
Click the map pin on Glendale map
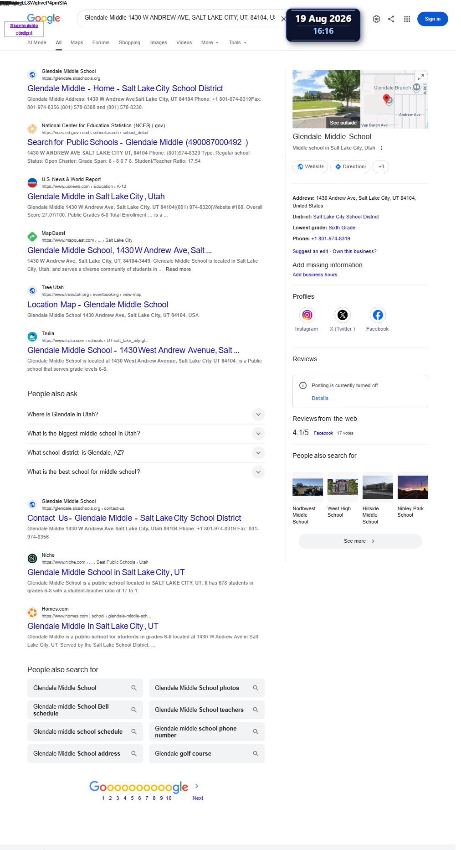click(x=386, y=98)
